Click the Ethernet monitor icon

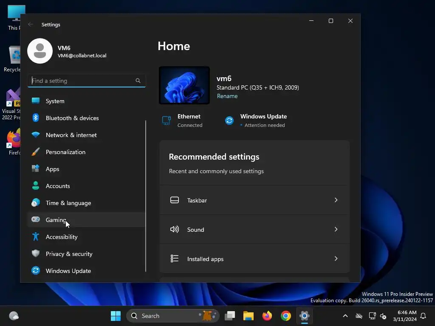166,121
